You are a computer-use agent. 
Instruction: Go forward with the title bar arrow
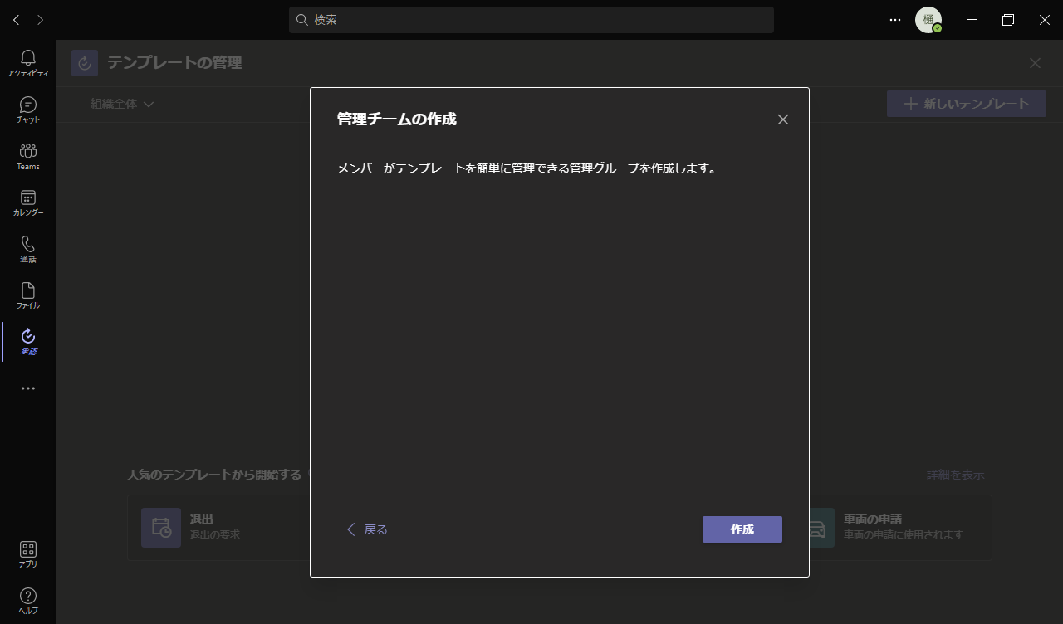(x=41, y=20)
